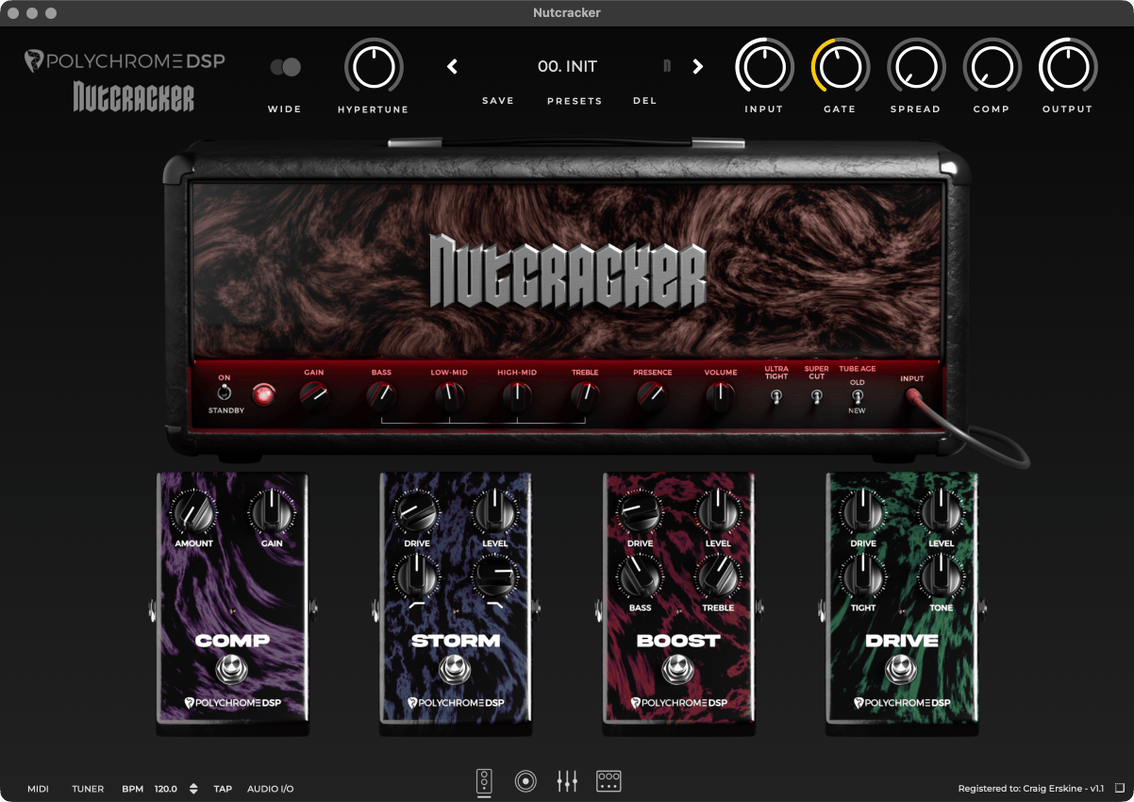Click the COMP pedal GAIN knob
The height and width of the screenshot is (802, 1134).
click(272, 513)
